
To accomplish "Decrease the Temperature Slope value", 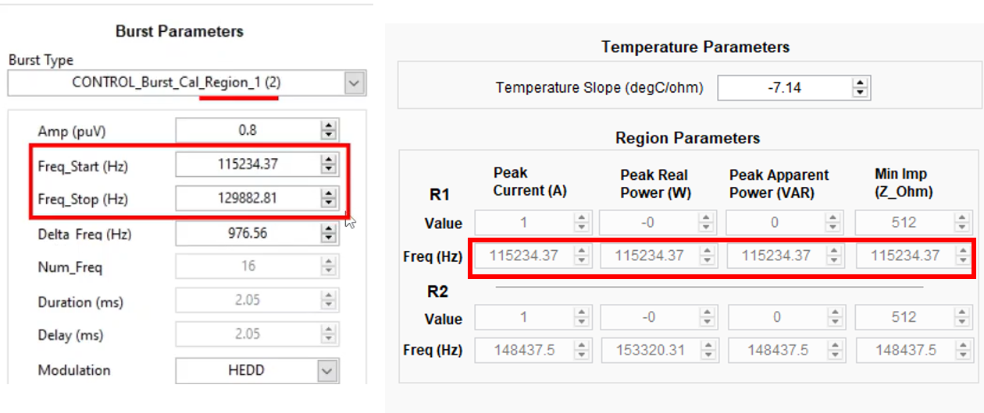I will [x=860, y=92].
